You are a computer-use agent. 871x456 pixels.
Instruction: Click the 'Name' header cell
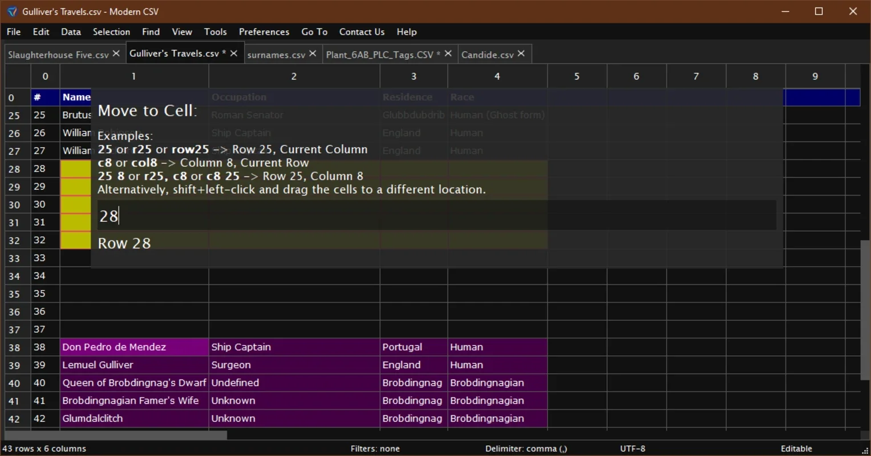coord(75,97)
